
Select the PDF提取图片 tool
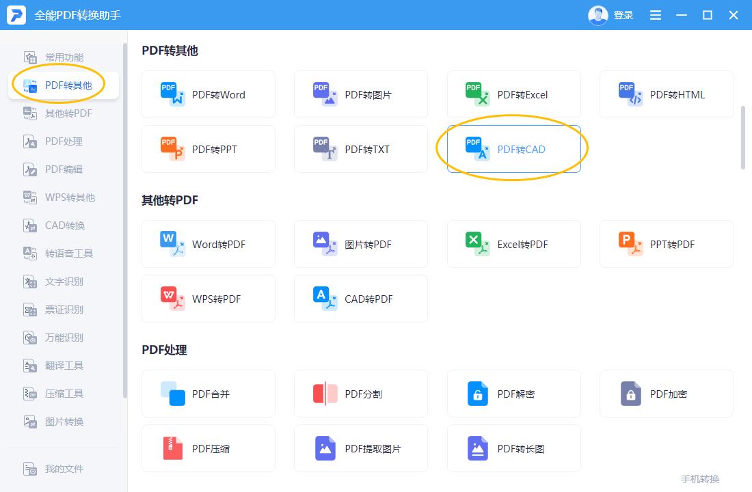pyautogui.click(x=361, y=448)
